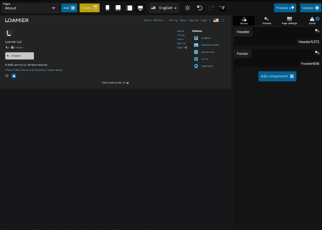Screen dimensions: 322x230
Task: Open the Page settings tab
Action: (289, 21)
